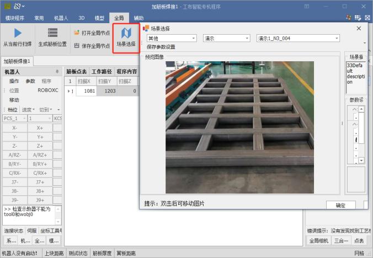
Task: Open 打开全局节点 in the ribbon
Action: [92, 33]
